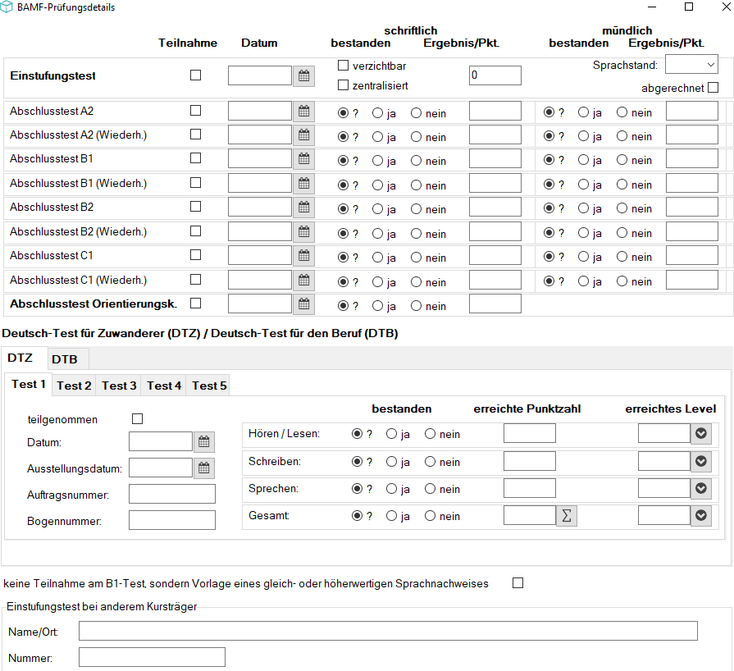
Task: Open calendar picker for Einstufungstest date
Action: coord(303,75)
